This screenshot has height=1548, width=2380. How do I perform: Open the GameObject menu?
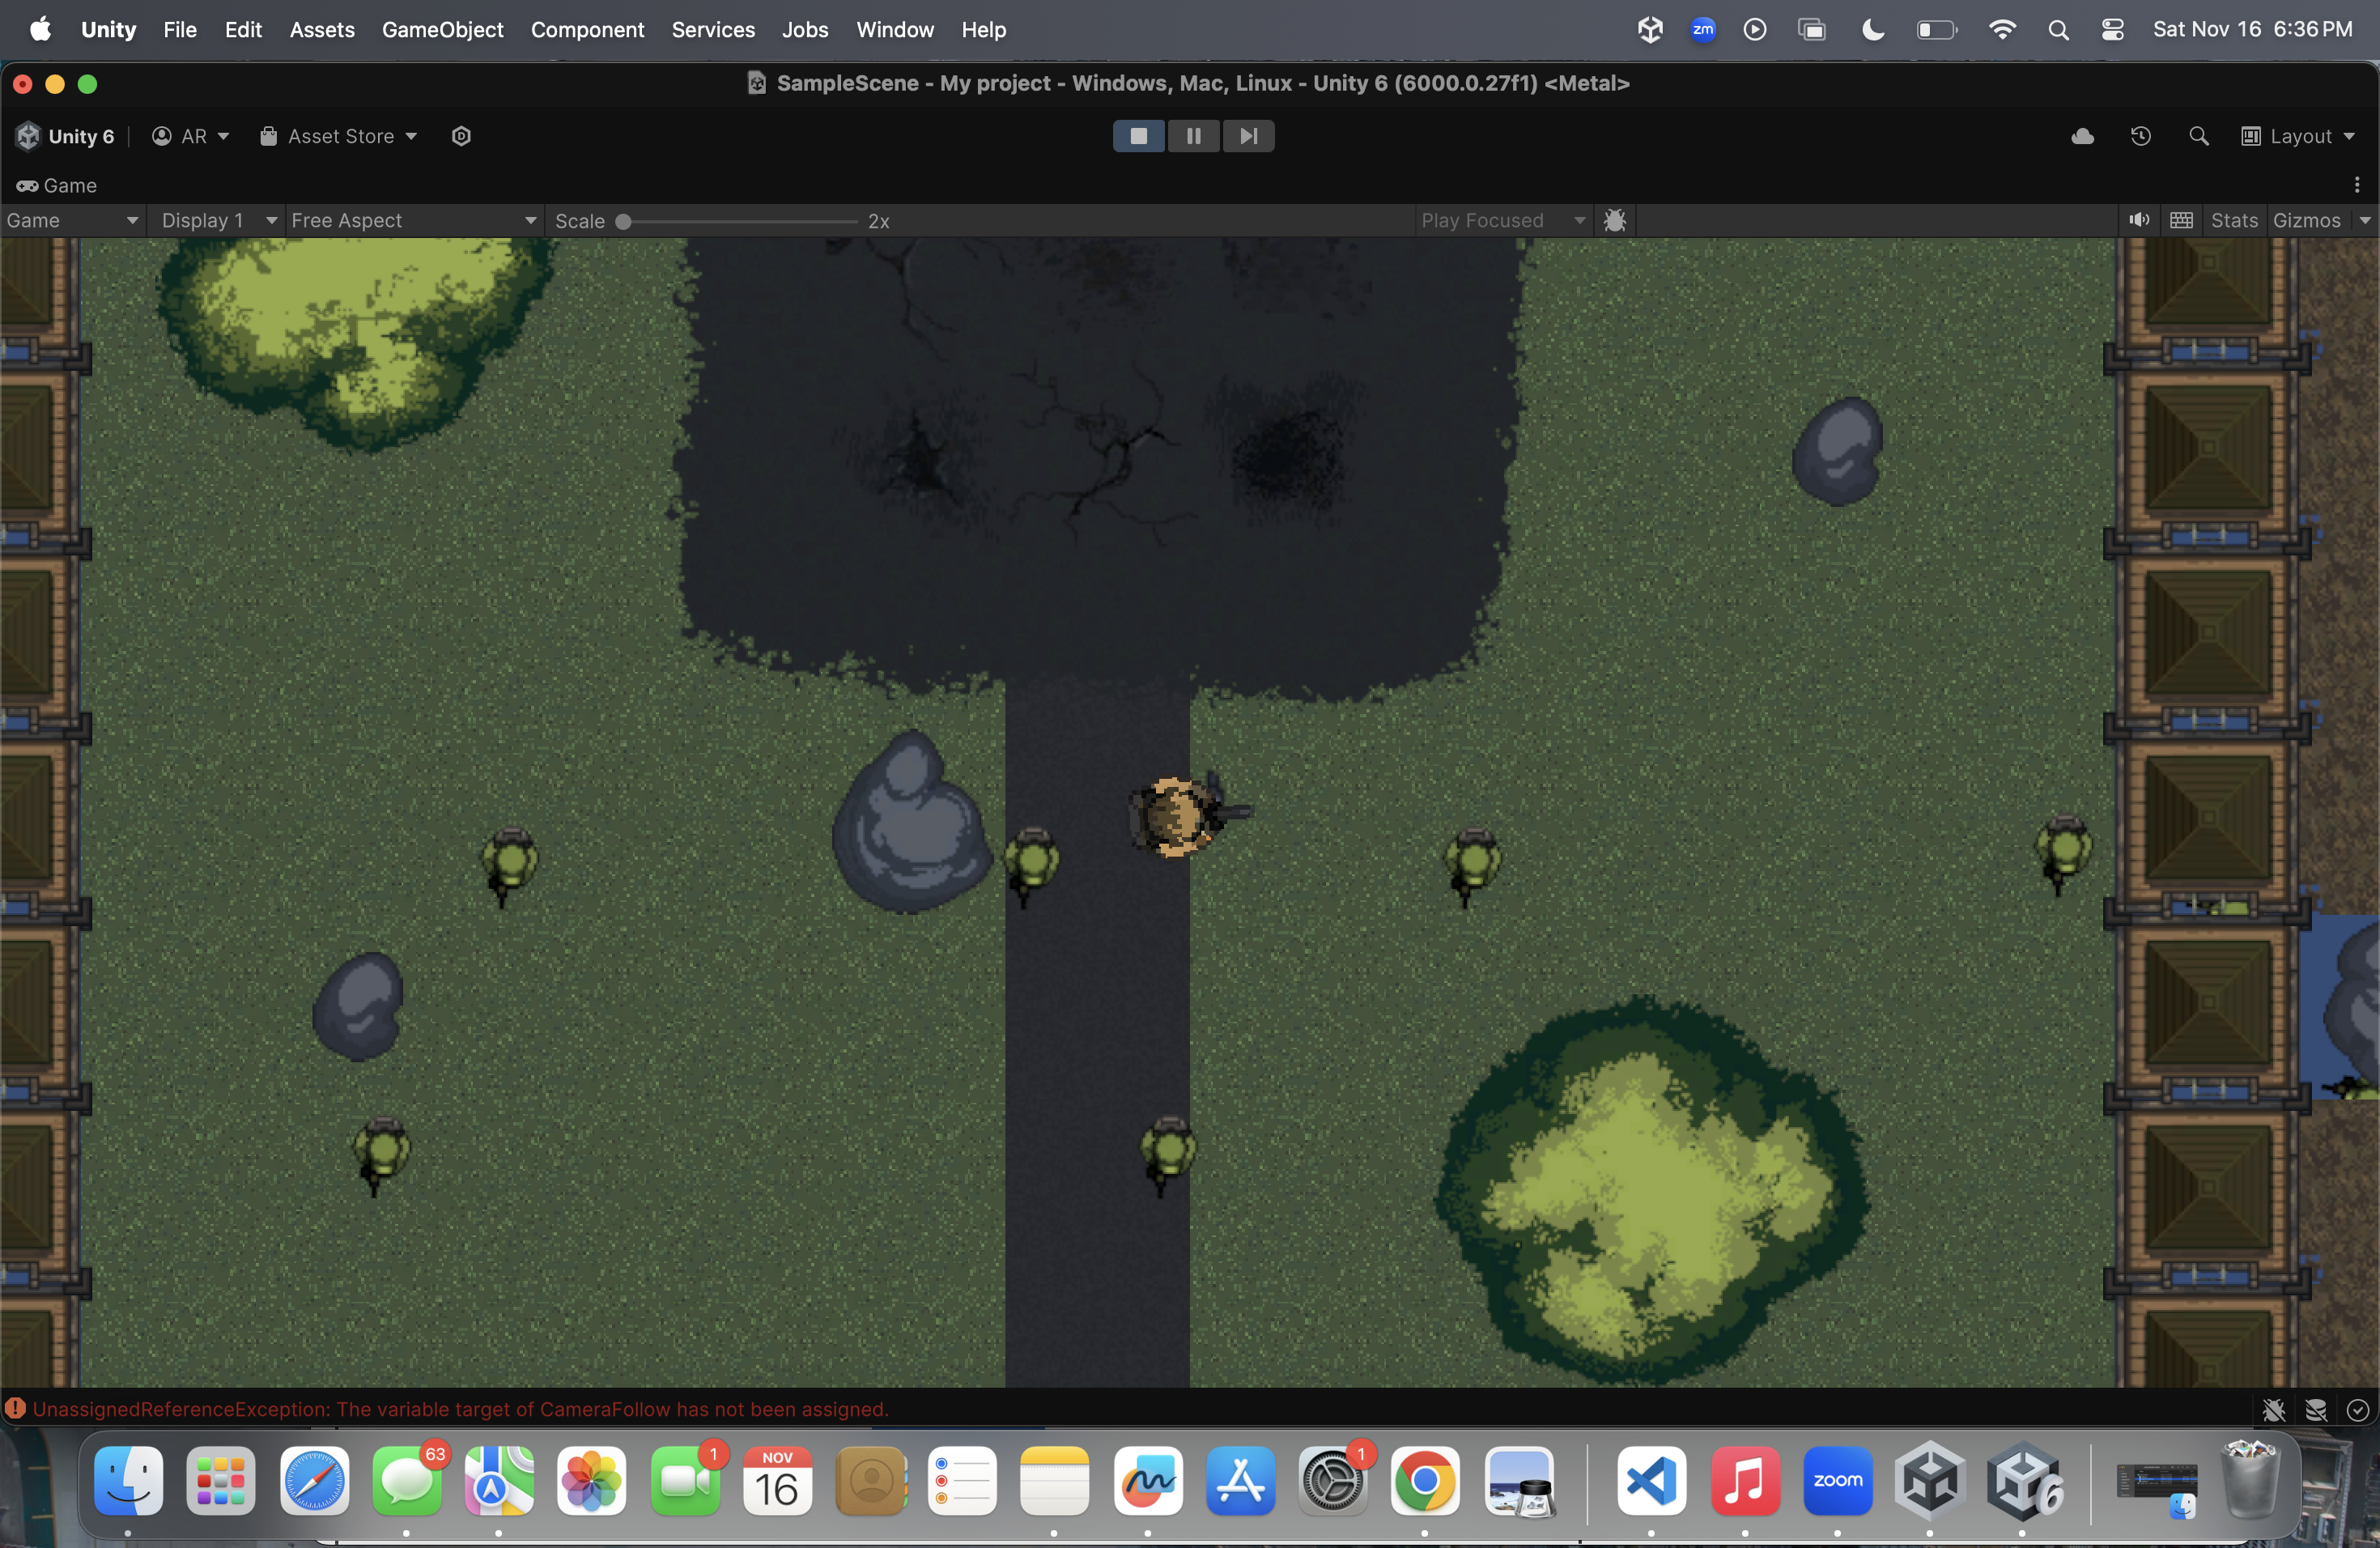point(442,30)
